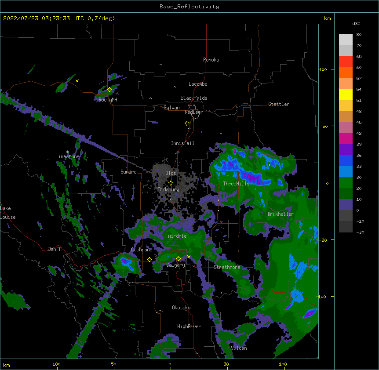Click the HighRiver town label
Screen dimensions: 379x370
[x=189, y=326]
